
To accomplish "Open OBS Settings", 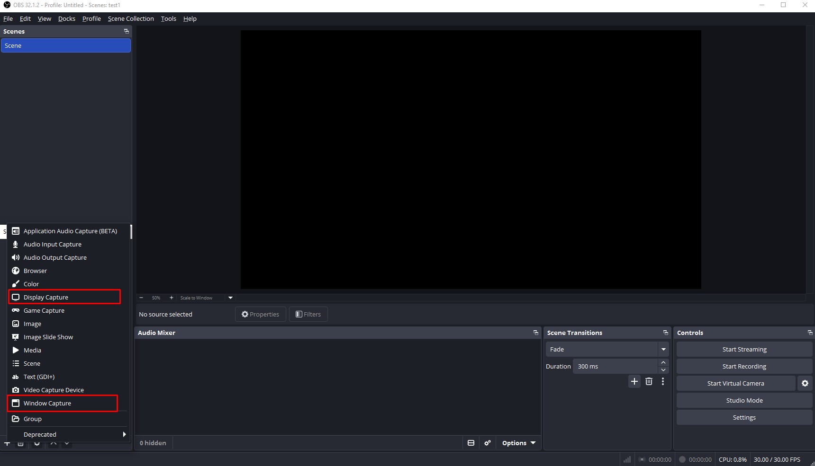I will [744, 417].
